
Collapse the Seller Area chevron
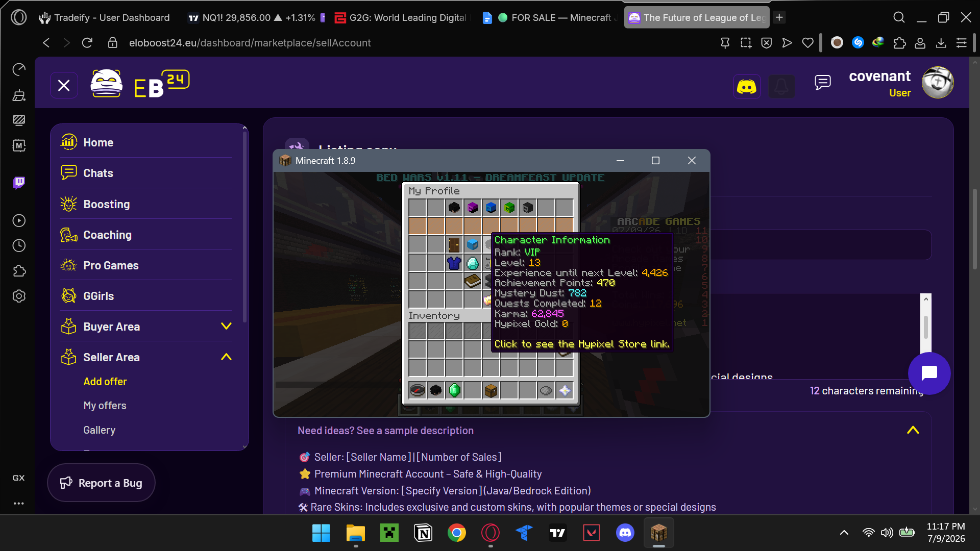click(x=226, y=357)
